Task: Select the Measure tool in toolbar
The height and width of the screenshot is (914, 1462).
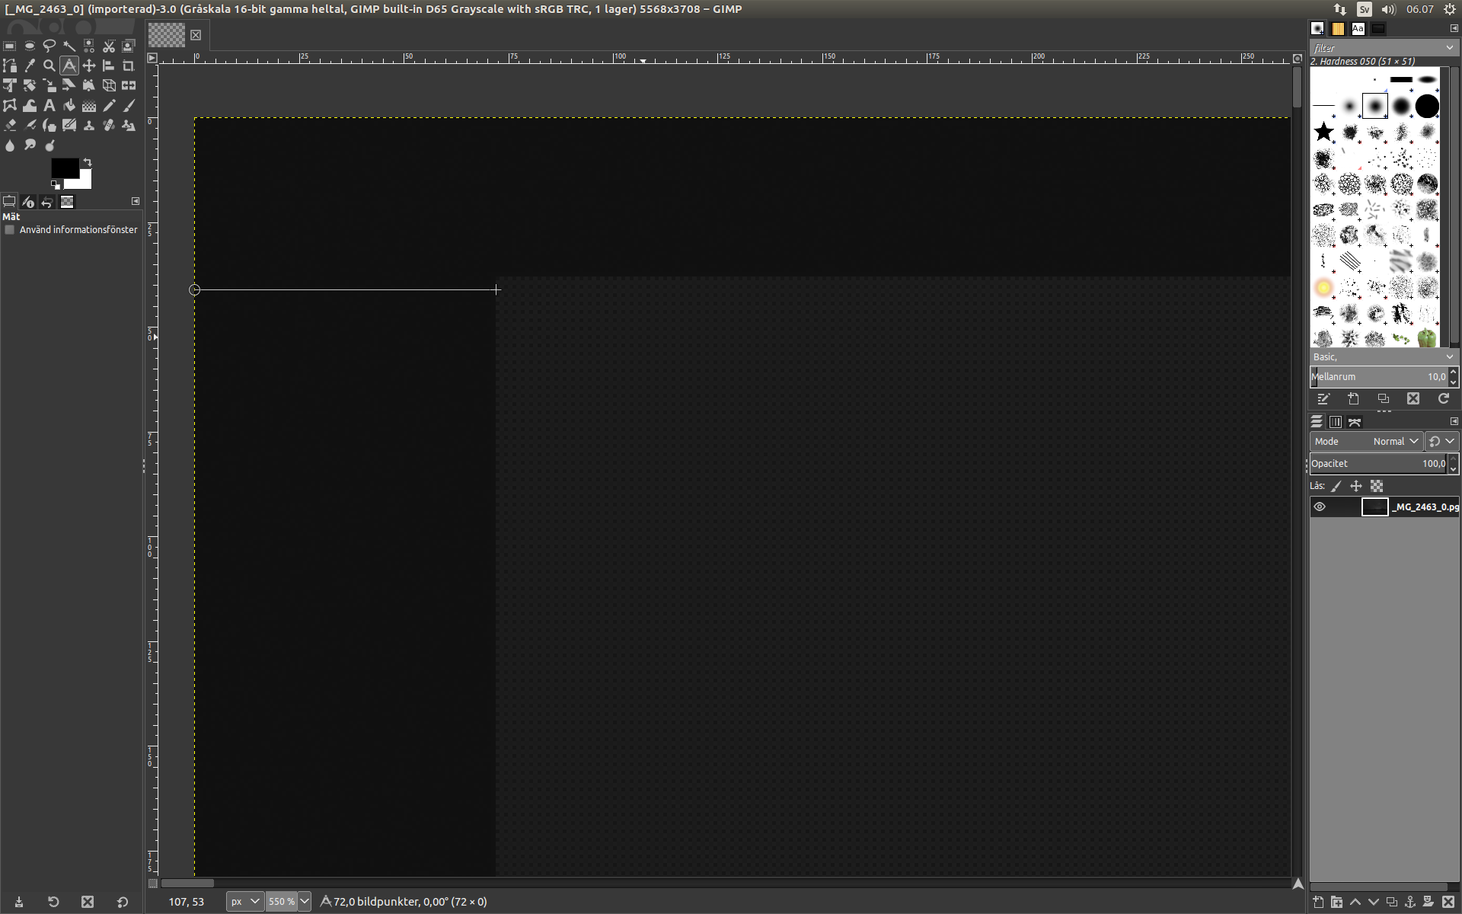Action: pyautogui.click(x=71, y=66)
